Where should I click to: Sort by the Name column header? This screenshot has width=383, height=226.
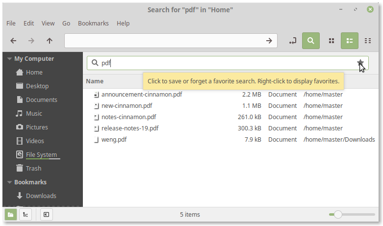[x=95, y=81]
